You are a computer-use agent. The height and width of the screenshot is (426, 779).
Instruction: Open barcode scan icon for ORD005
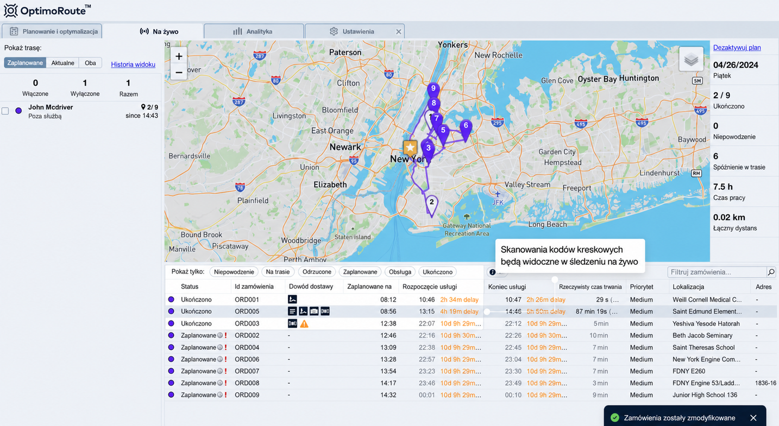[x=325, y=311]
